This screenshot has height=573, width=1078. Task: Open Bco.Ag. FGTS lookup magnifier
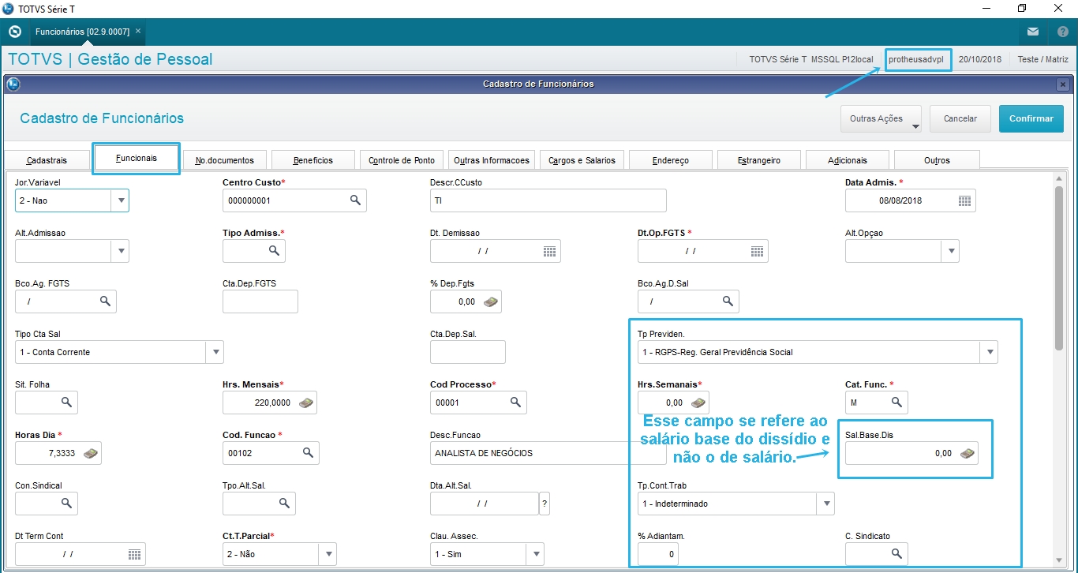pyautogui.click(x=105, y=301)
